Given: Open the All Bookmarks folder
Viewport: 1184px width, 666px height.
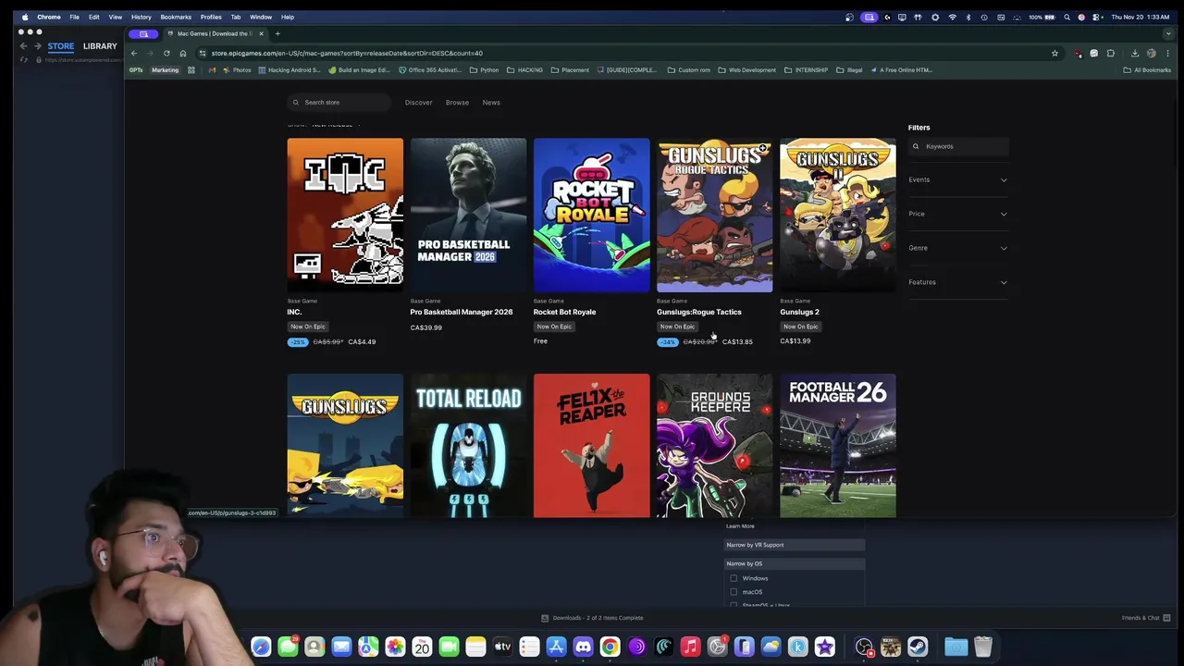Looking at the screenshot, I should pyautogui.click(x=1147, y=69).
